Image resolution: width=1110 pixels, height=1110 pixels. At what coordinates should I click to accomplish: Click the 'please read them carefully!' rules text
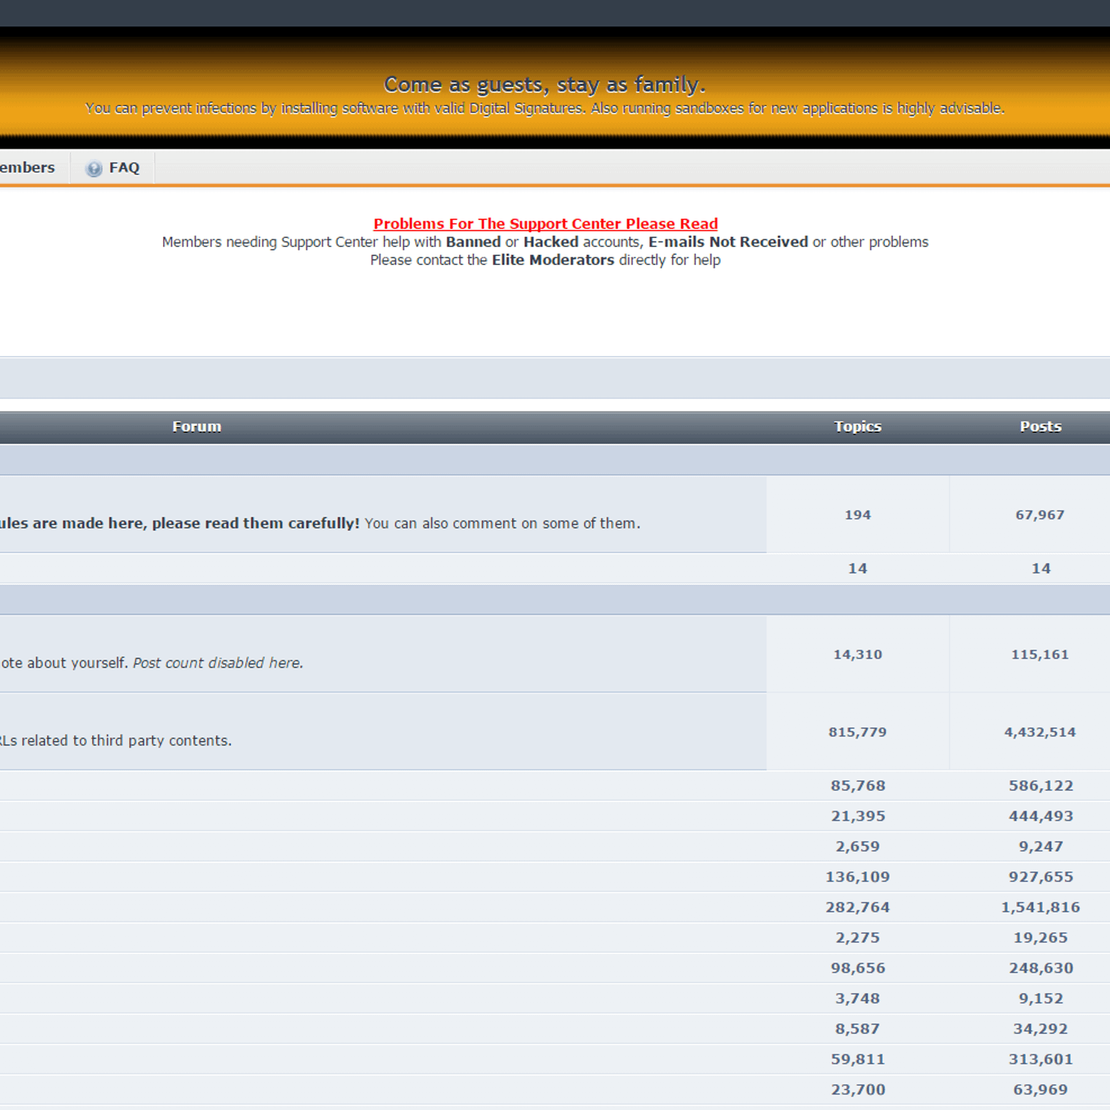tap(255, 523)
